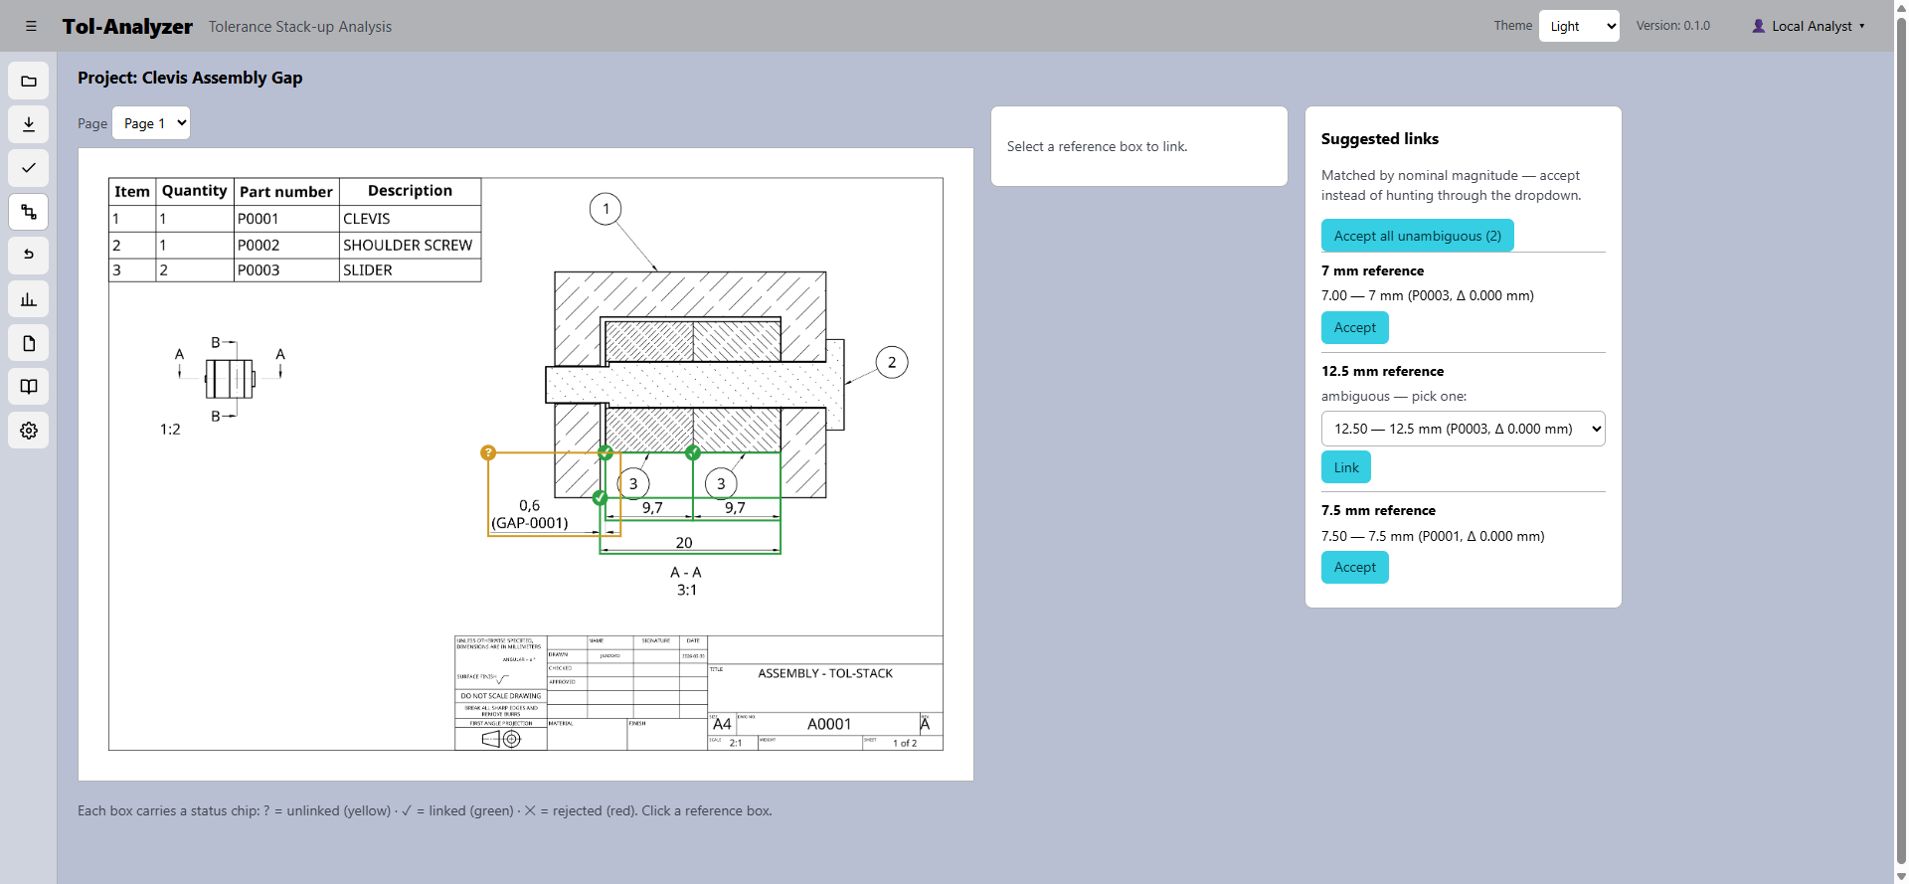Click the download arrow sidebar icon

tap(29, 124)
